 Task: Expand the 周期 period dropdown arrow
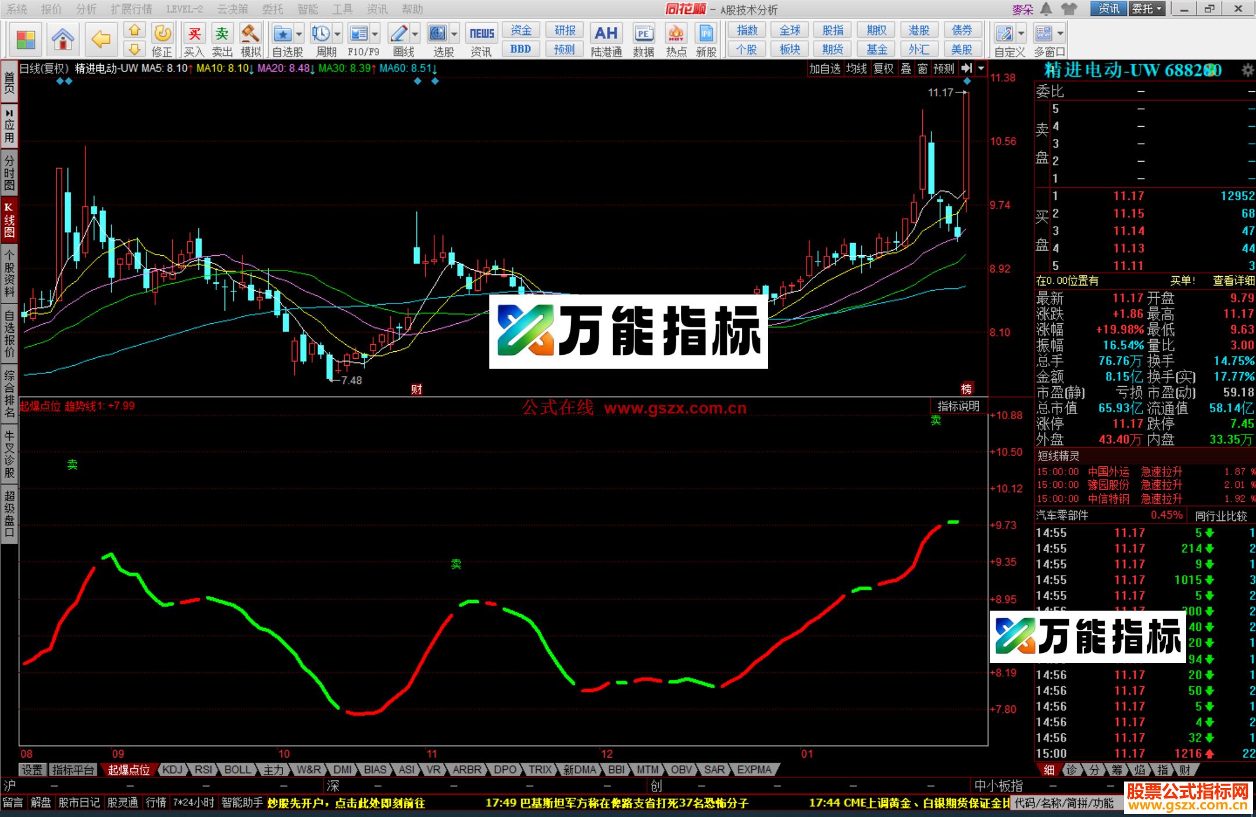[x=337, y=34]
